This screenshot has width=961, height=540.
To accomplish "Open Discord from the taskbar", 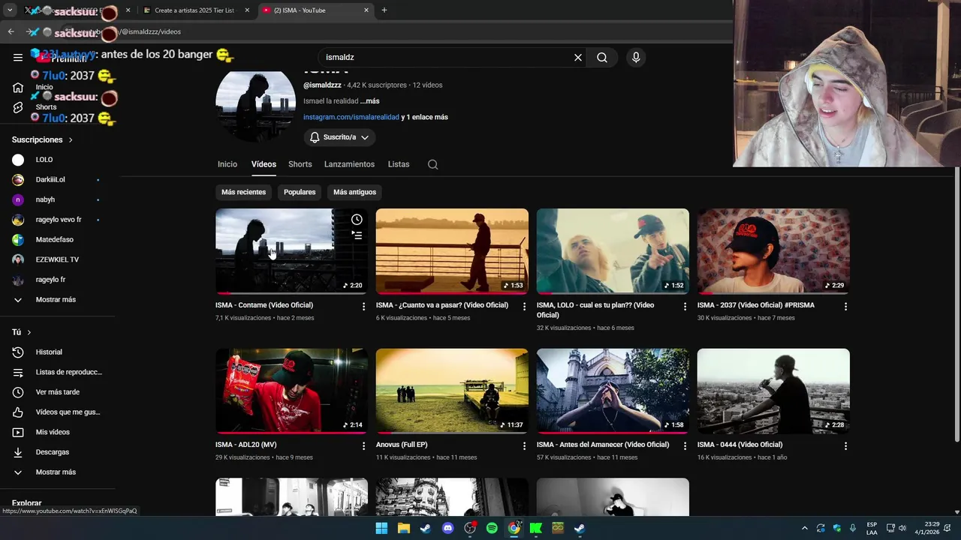I will point(447,528).
